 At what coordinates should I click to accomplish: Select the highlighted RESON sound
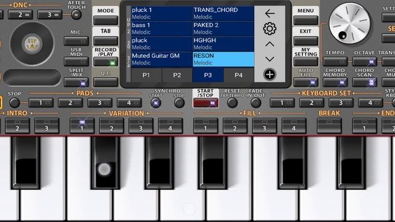coord(223,59)
